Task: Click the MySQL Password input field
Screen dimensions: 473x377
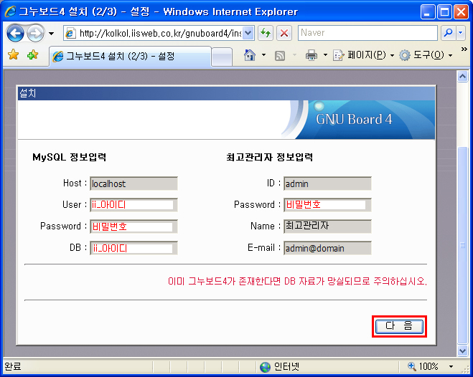Action: click(134, 226)
